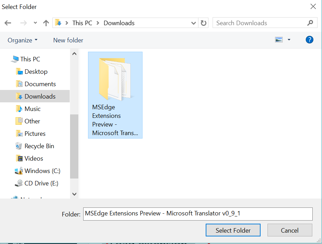The height and width of the screenshot is (244, 322).
Task: Select Downloads in address breadcrumb
Action: 119,23
